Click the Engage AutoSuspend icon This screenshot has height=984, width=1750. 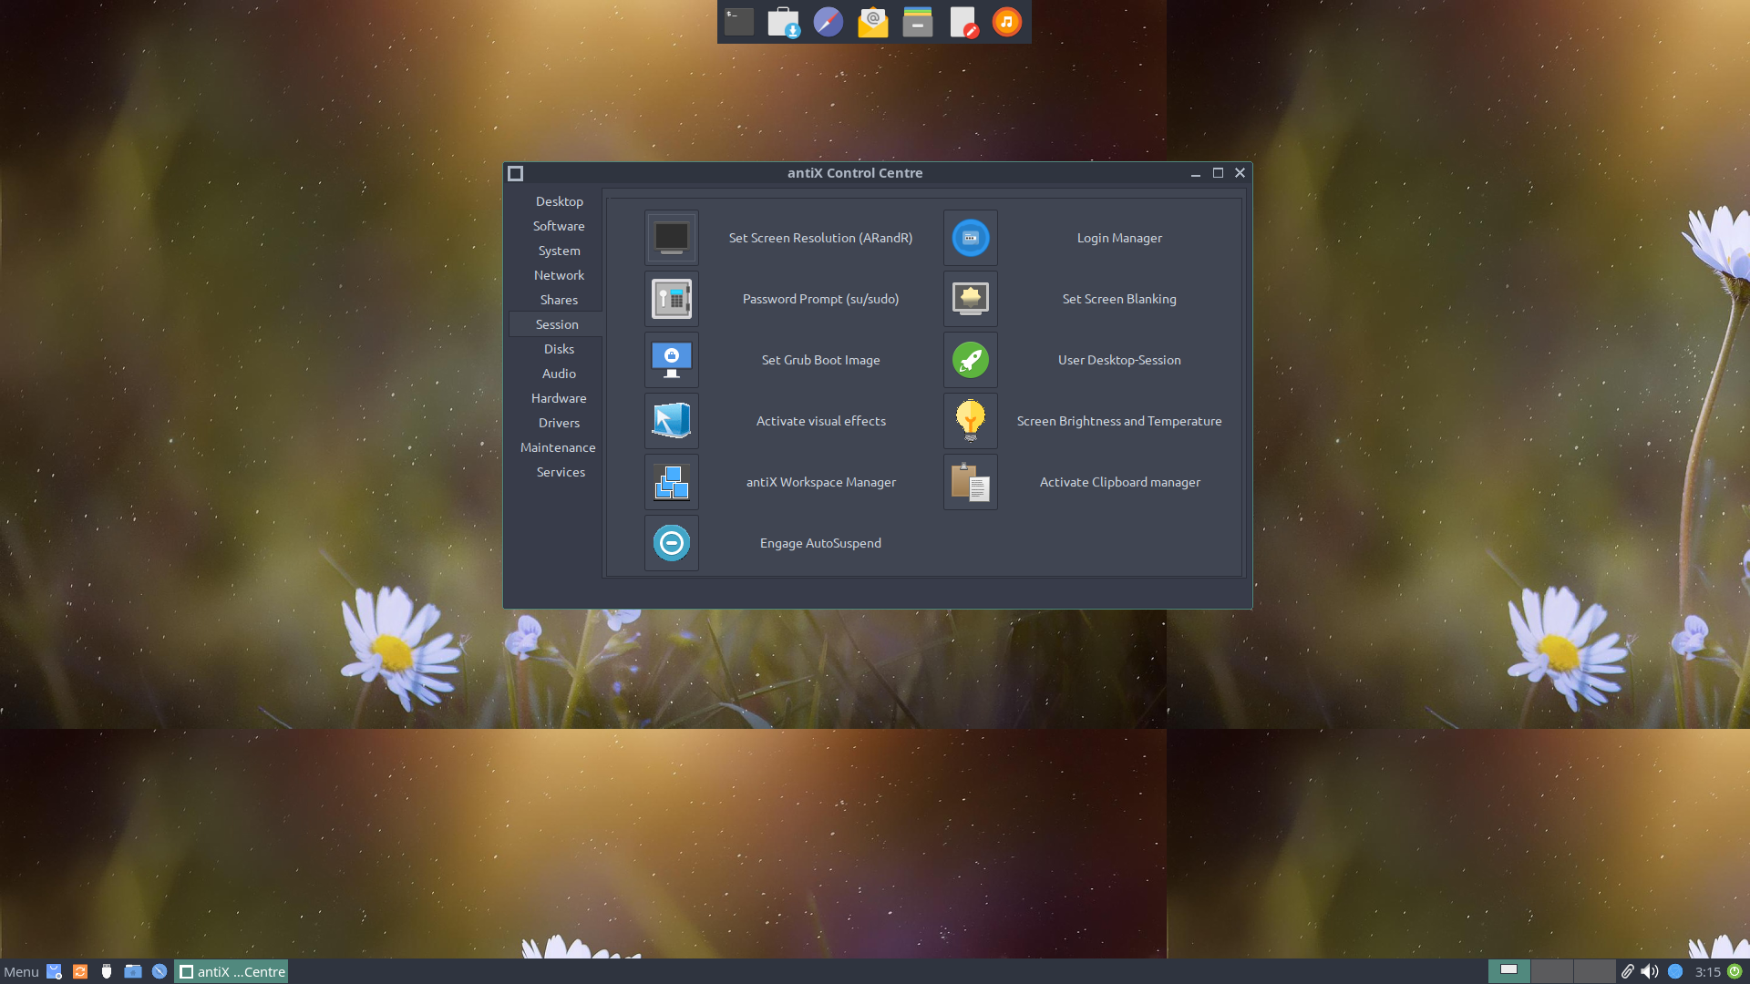point(672,543)
